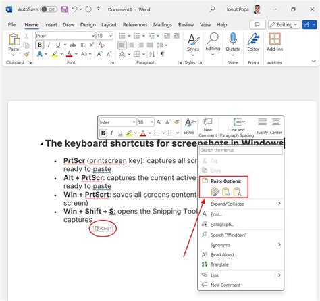The height and width of the screenshot is (301, 320).
Task: Switch to the Layout tab
Action: [109, 25]
